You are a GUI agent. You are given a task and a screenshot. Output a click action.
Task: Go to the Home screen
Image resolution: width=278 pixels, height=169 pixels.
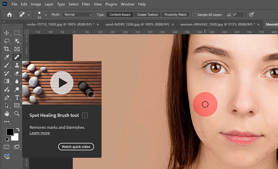click(9, 14)
